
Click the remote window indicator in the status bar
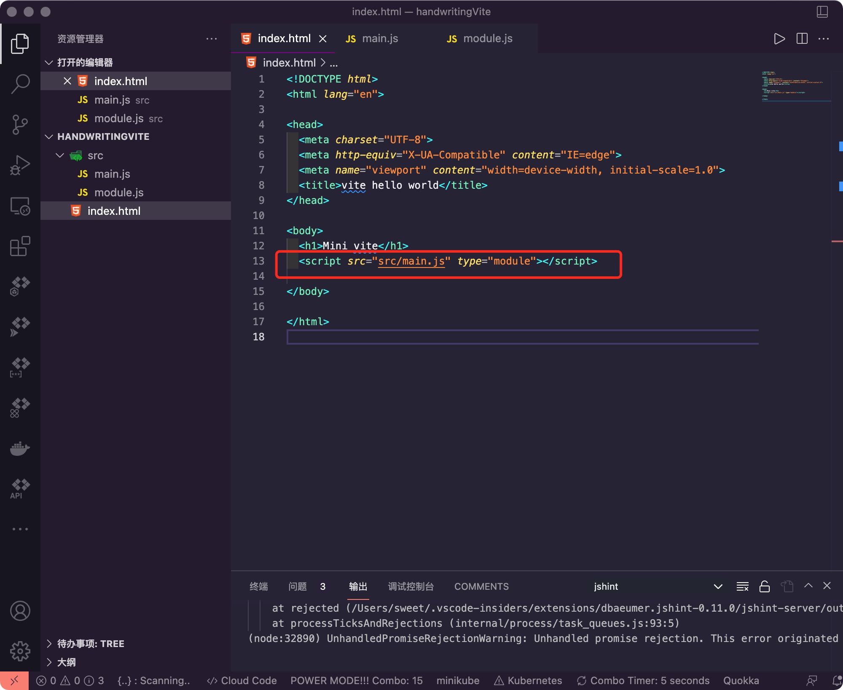tap(14, 681)
